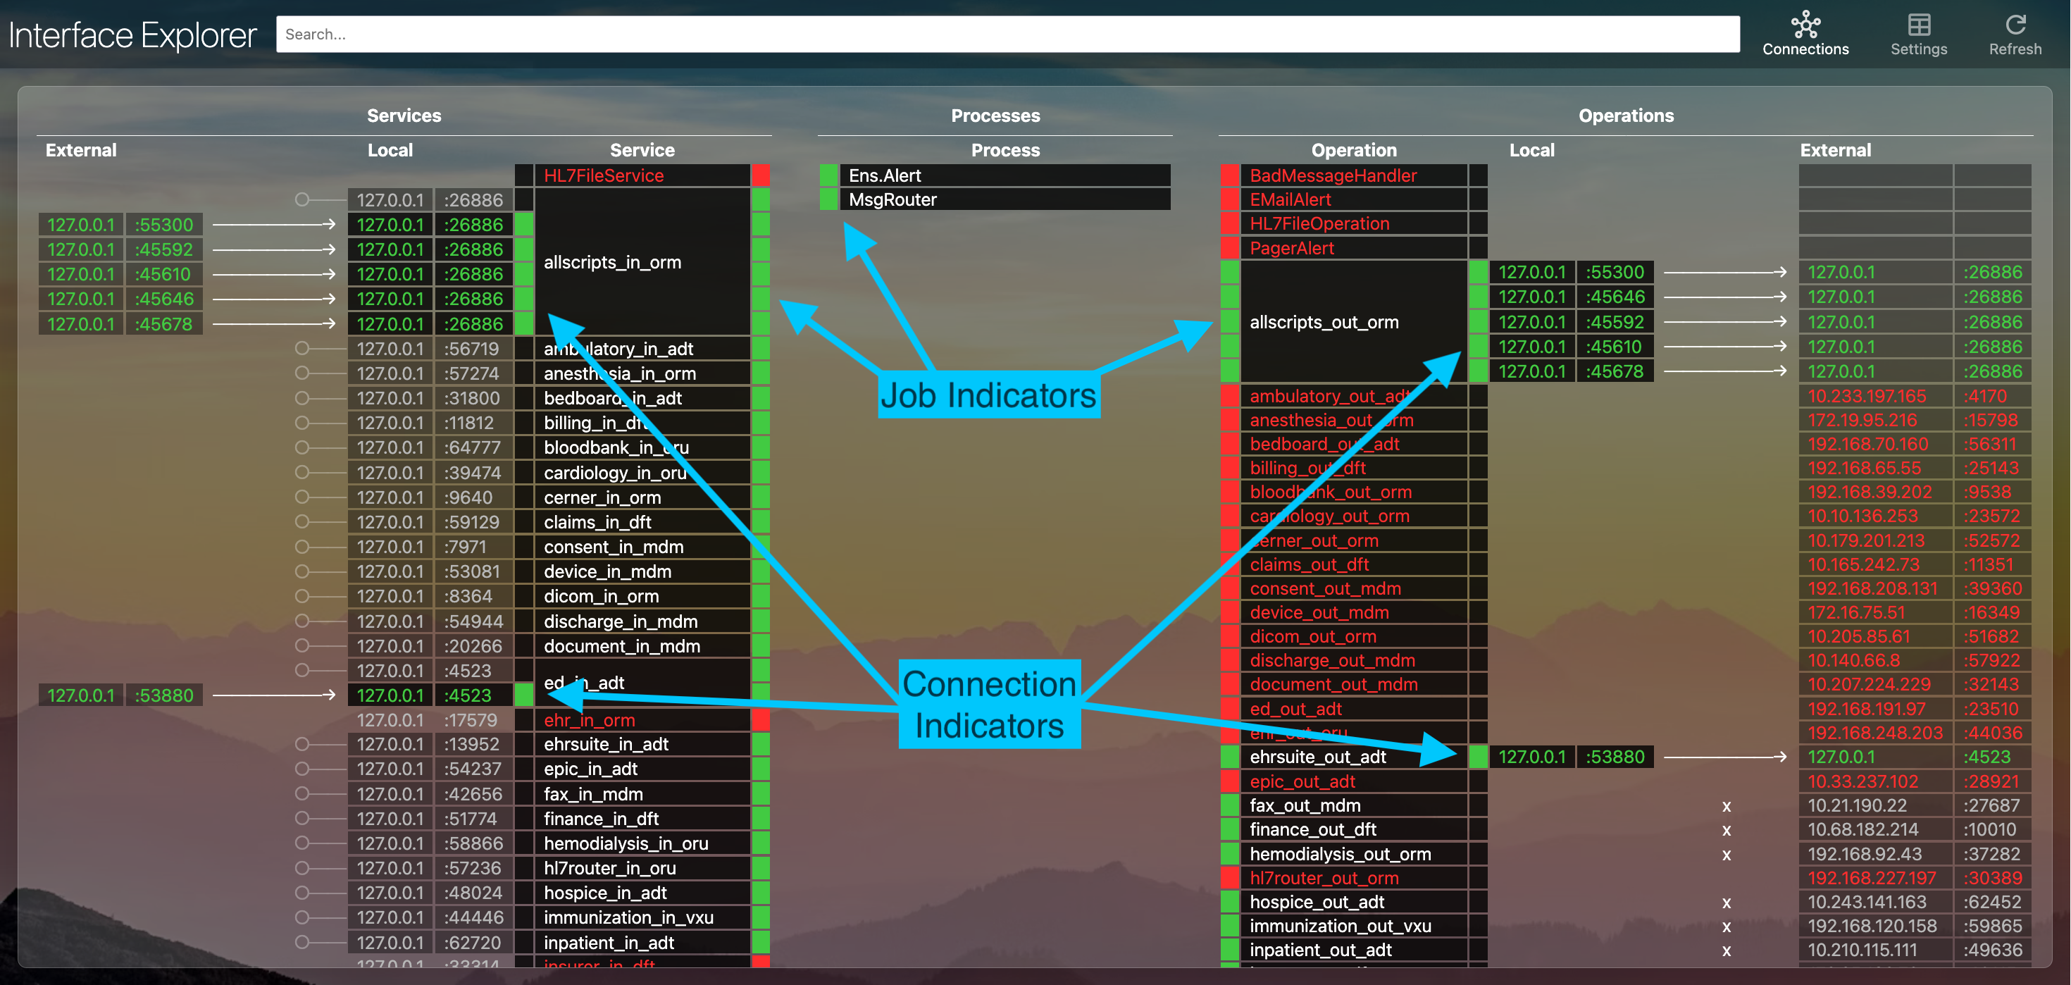
Task: Select the PagerAlert operation
Action: tap(1291, 249)
